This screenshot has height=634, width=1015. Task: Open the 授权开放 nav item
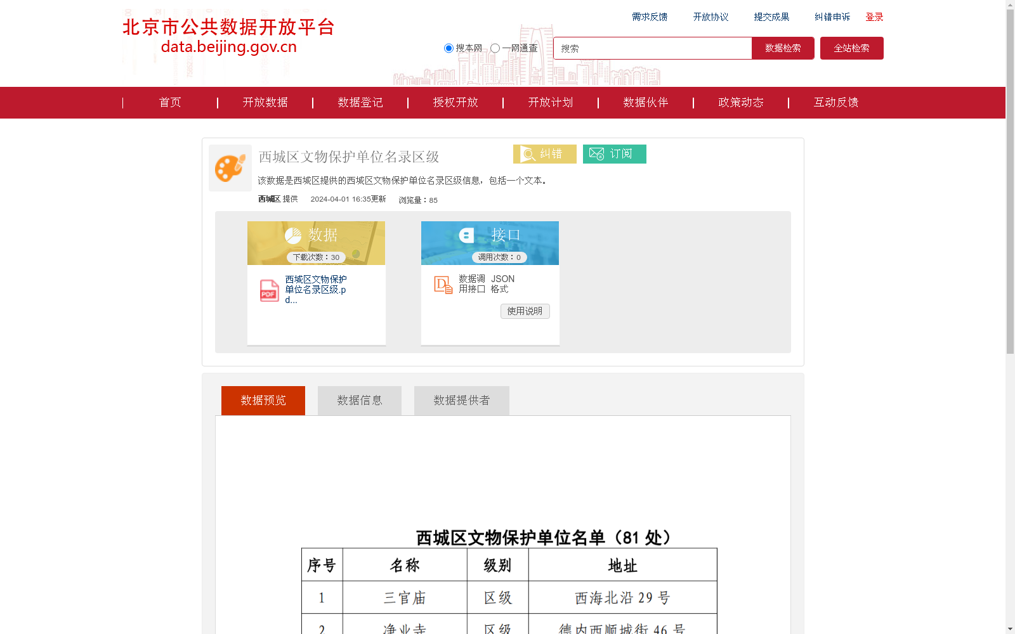point(455,103)
